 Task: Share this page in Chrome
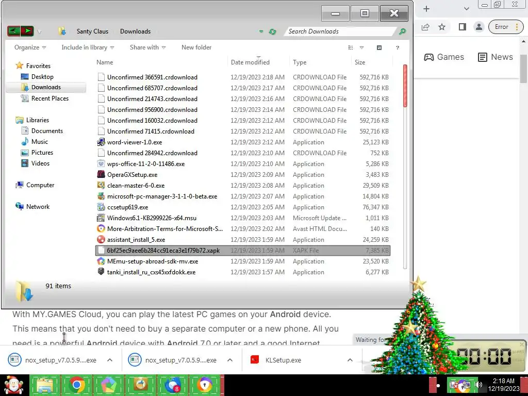tap(425, 27)
